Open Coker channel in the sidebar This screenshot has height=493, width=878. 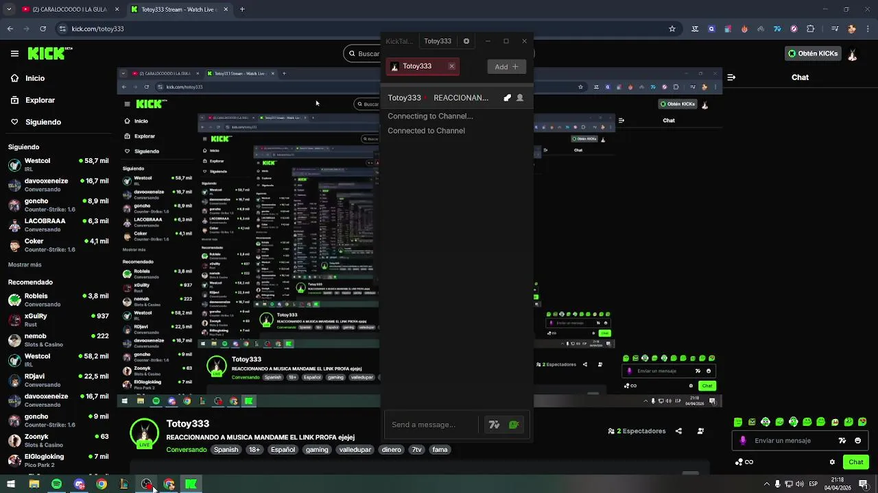(x=58, y=245)
